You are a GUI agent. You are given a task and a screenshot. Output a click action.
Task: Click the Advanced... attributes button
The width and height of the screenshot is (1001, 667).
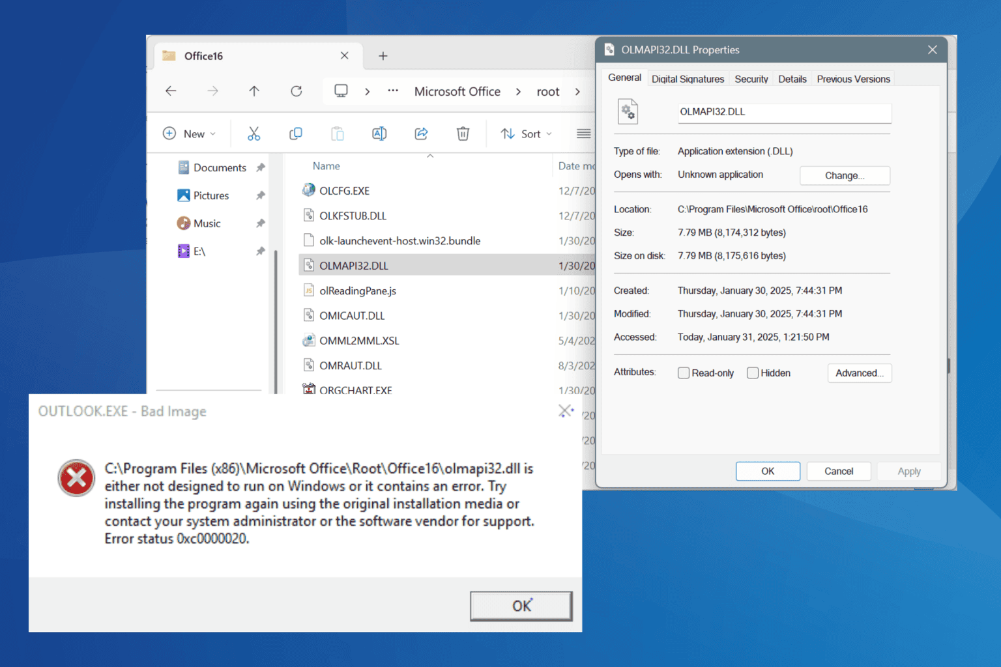pyautogui.click(x=860, y=373)
